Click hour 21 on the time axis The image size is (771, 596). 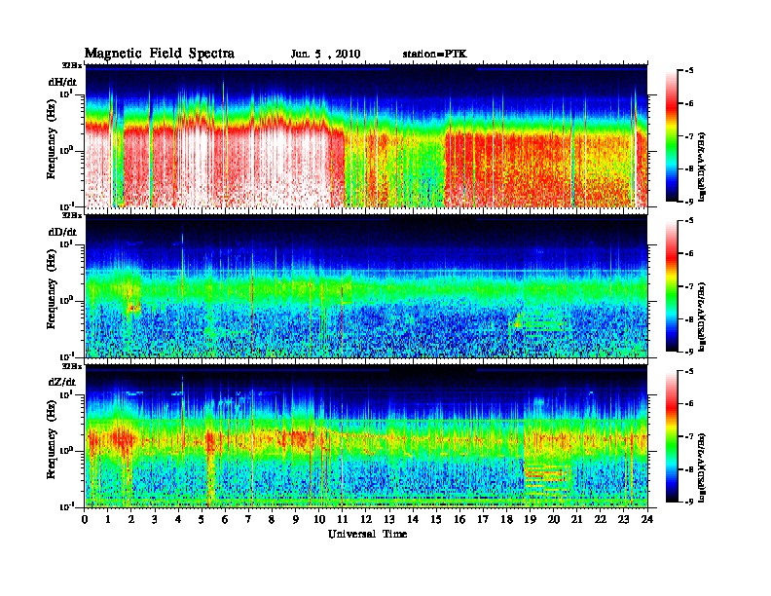coord(576,520)
